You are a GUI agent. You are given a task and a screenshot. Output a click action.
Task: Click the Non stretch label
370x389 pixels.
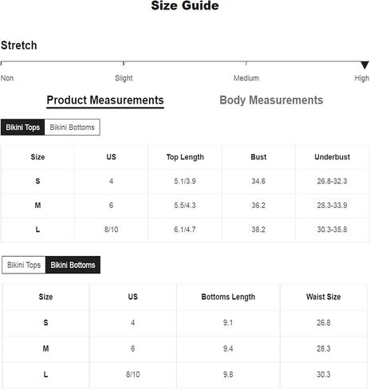tap(7, 78)
